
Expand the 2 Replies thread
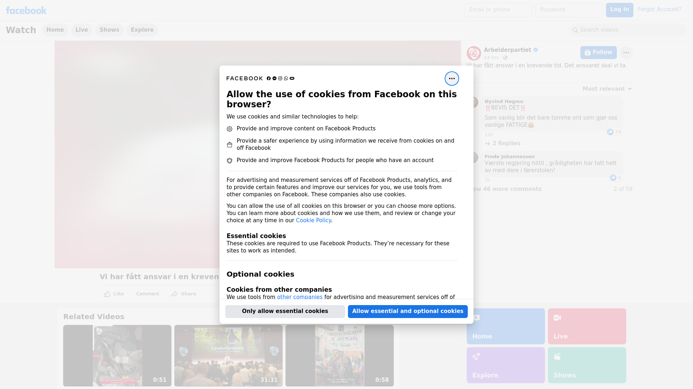[502, 143]
